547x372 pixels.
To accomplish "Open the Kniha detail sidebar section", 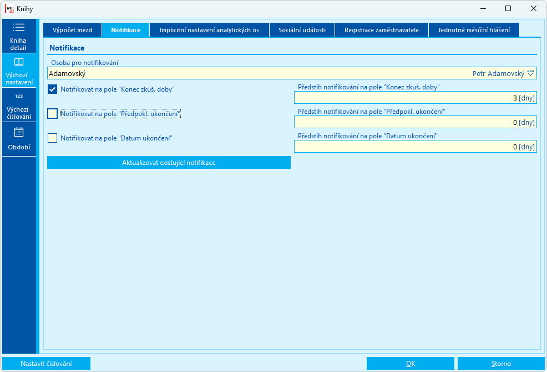I will [19, 36].
